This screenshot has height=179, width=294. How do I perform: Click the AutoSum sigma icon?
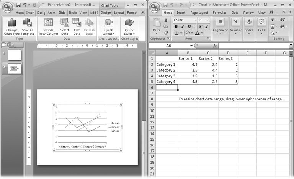click(x=273, y=20)
